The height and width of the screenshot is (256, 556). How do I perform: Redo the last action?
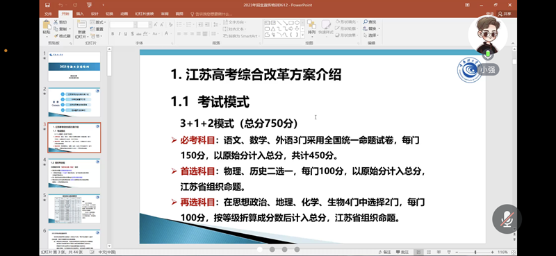75,5
